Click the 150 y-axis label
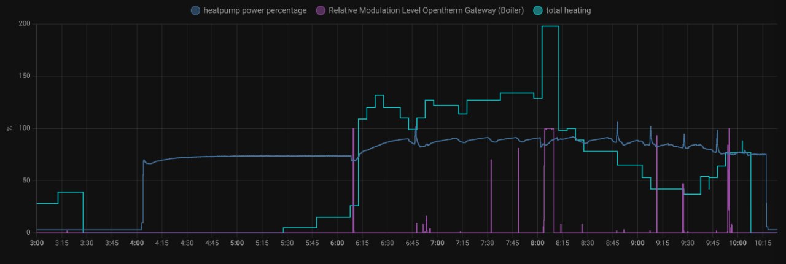Screen dimensions: 786x264 coord(25,76)
